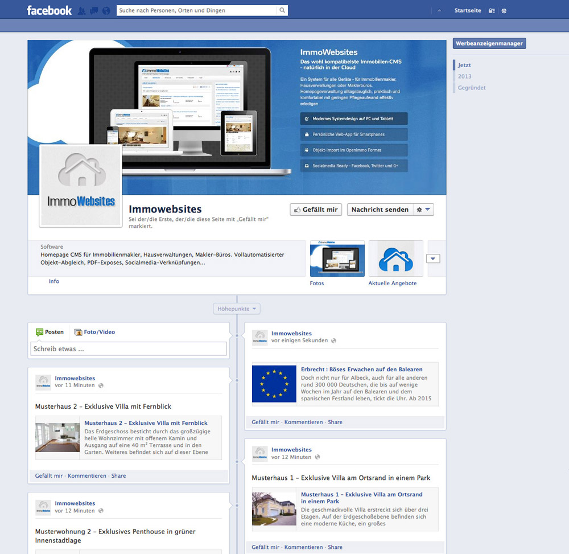Share the Musterhaus 1 post
The height and width of the screenshot is (554, 569).
pos(335,547)
